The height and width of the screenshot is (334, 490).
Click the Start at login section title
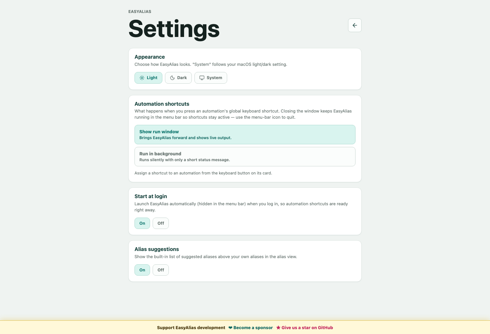point(151,196)
